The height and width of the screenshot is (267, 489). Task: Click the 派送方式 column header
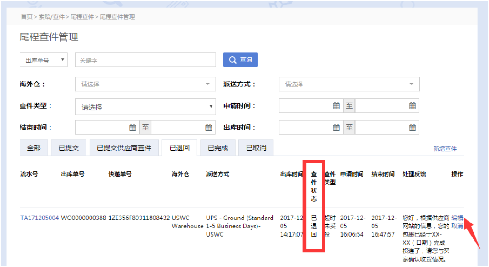(218, 174)
